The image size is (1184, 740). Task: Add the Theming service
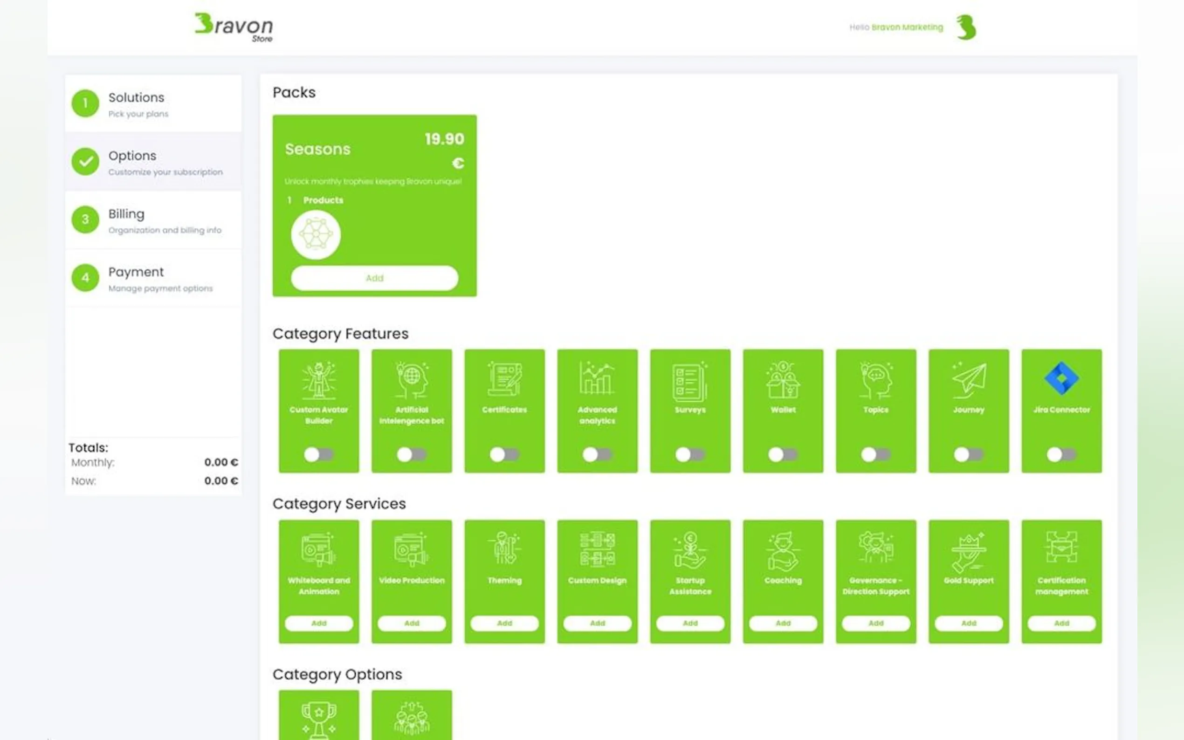[504, 623]
